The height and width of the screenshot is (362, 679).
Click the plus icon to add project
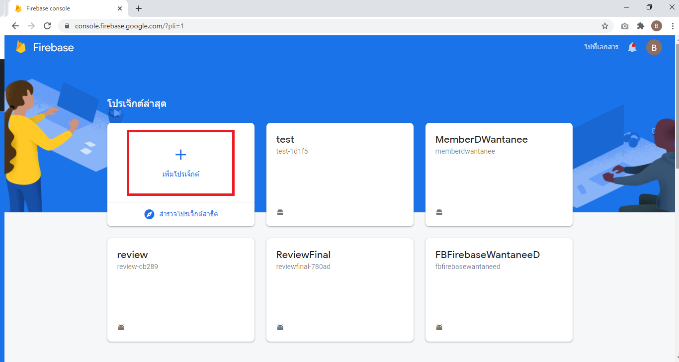[181, 155]
